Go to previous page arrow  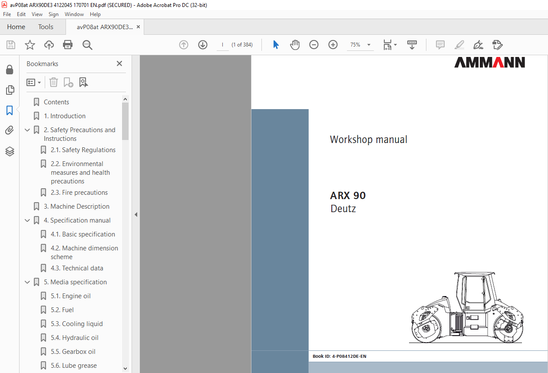(x=184, y=45)
